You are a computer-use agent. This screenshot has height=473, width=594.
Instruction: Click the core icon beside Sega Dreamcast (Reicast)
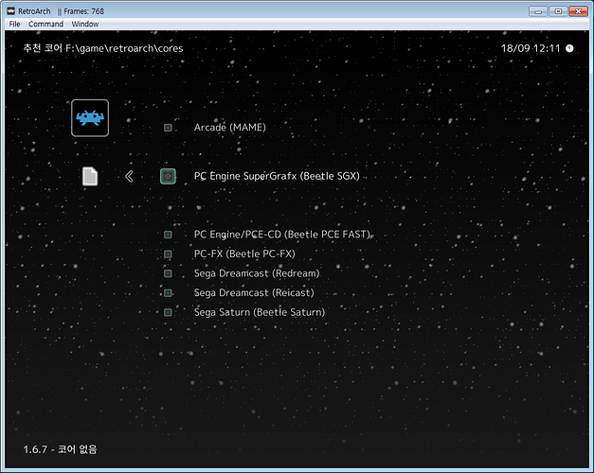click(168, 293)
